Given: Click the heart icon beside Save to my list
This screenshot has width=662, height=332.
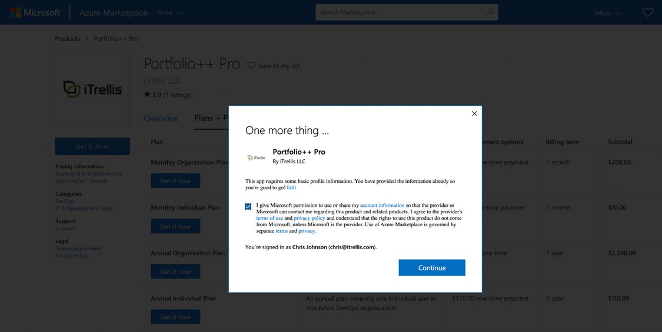Looking at the screenshot, I should 251,65.
